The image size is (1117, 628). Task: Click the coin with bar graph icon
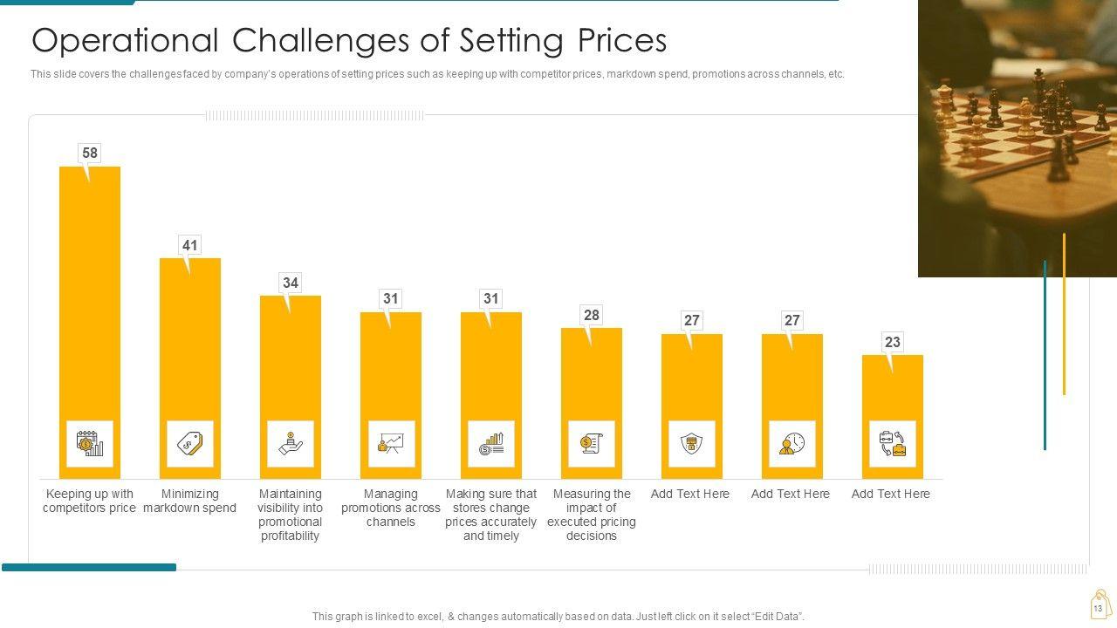491,444
